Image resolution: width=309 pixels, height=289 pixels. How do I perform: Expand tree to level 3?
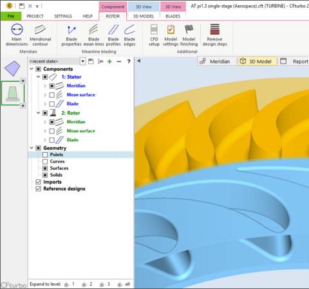(105, 285)
